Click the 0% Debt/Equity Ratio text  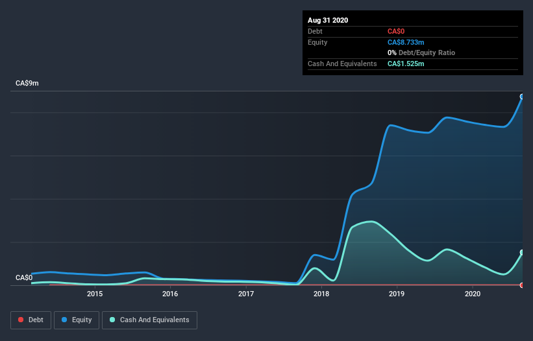pyautogui.click(x=421, y=53)
